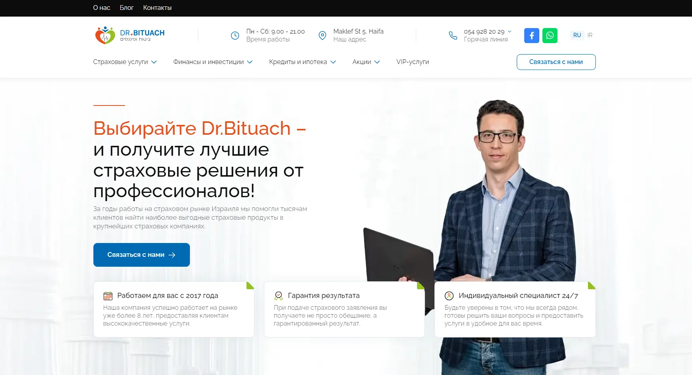The width and height of the screenshot is (692, 375).
Task: Click the Пн - Сб: 9.00 - 21.00 hours text
Action: (x=275, y=32)
